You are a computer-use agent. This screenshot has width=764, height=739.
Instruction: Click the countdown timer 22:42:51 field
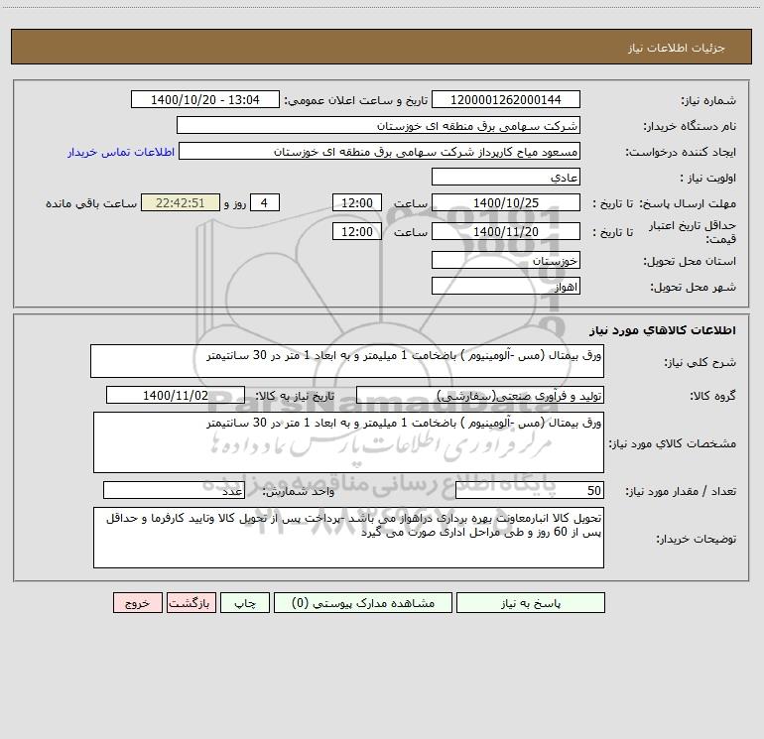181,202
